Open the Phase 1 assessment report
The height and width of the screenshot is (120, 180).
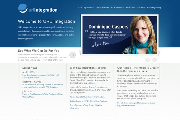(93, 90)
